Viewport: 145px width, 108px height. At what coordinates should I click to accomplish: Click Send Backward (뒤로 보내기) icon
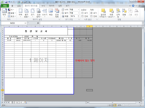pos(111,11)
